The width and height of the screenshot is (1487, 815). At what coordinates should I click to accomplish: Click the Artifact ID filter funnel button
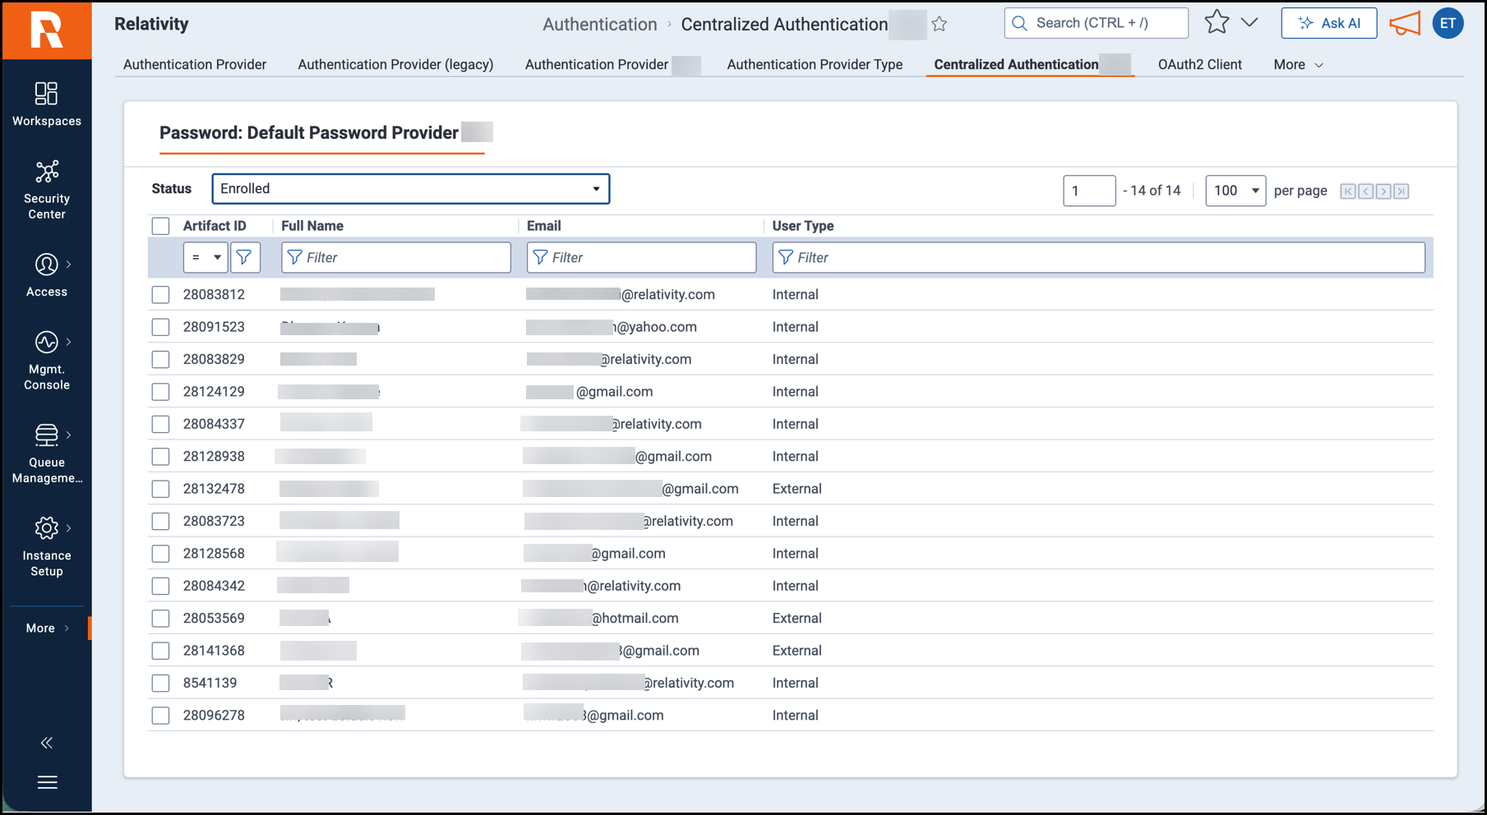(245, 257)
